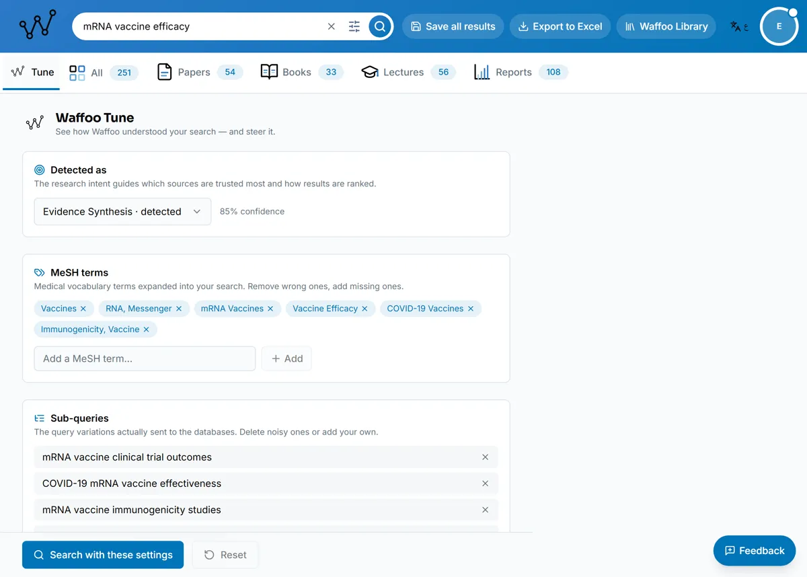Click the MeSH terms heading
The height and width of the screenshot is (577, 807).
click(x=79, y=272)
